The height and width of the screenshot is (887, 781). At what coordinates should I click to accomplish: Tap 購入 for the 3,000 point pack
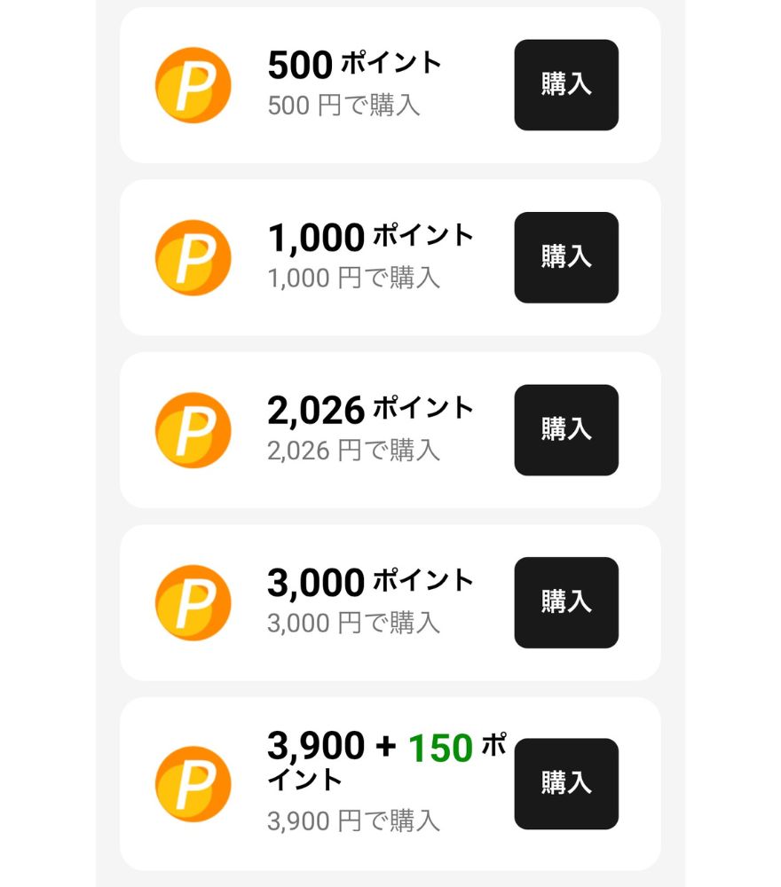pyautogui.click(x=566, y=602)
